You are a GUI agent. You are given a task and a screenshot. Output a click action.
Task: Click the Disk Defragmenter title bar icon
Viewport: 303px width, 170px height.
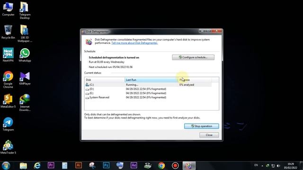(83, 32)
